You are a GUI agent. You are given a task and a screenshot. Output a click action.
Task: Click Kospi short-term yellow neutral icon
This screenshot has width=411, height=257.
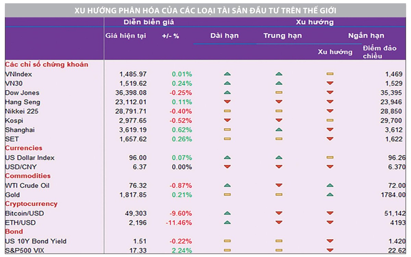(330, 120)
